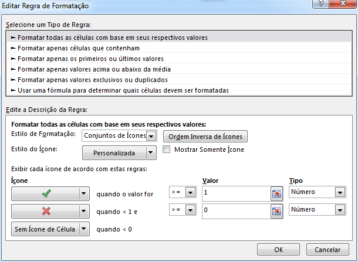Screen dimensions: 358x262
Task: Click range selector icon beside value 0
Action: (x=276, y=210)
